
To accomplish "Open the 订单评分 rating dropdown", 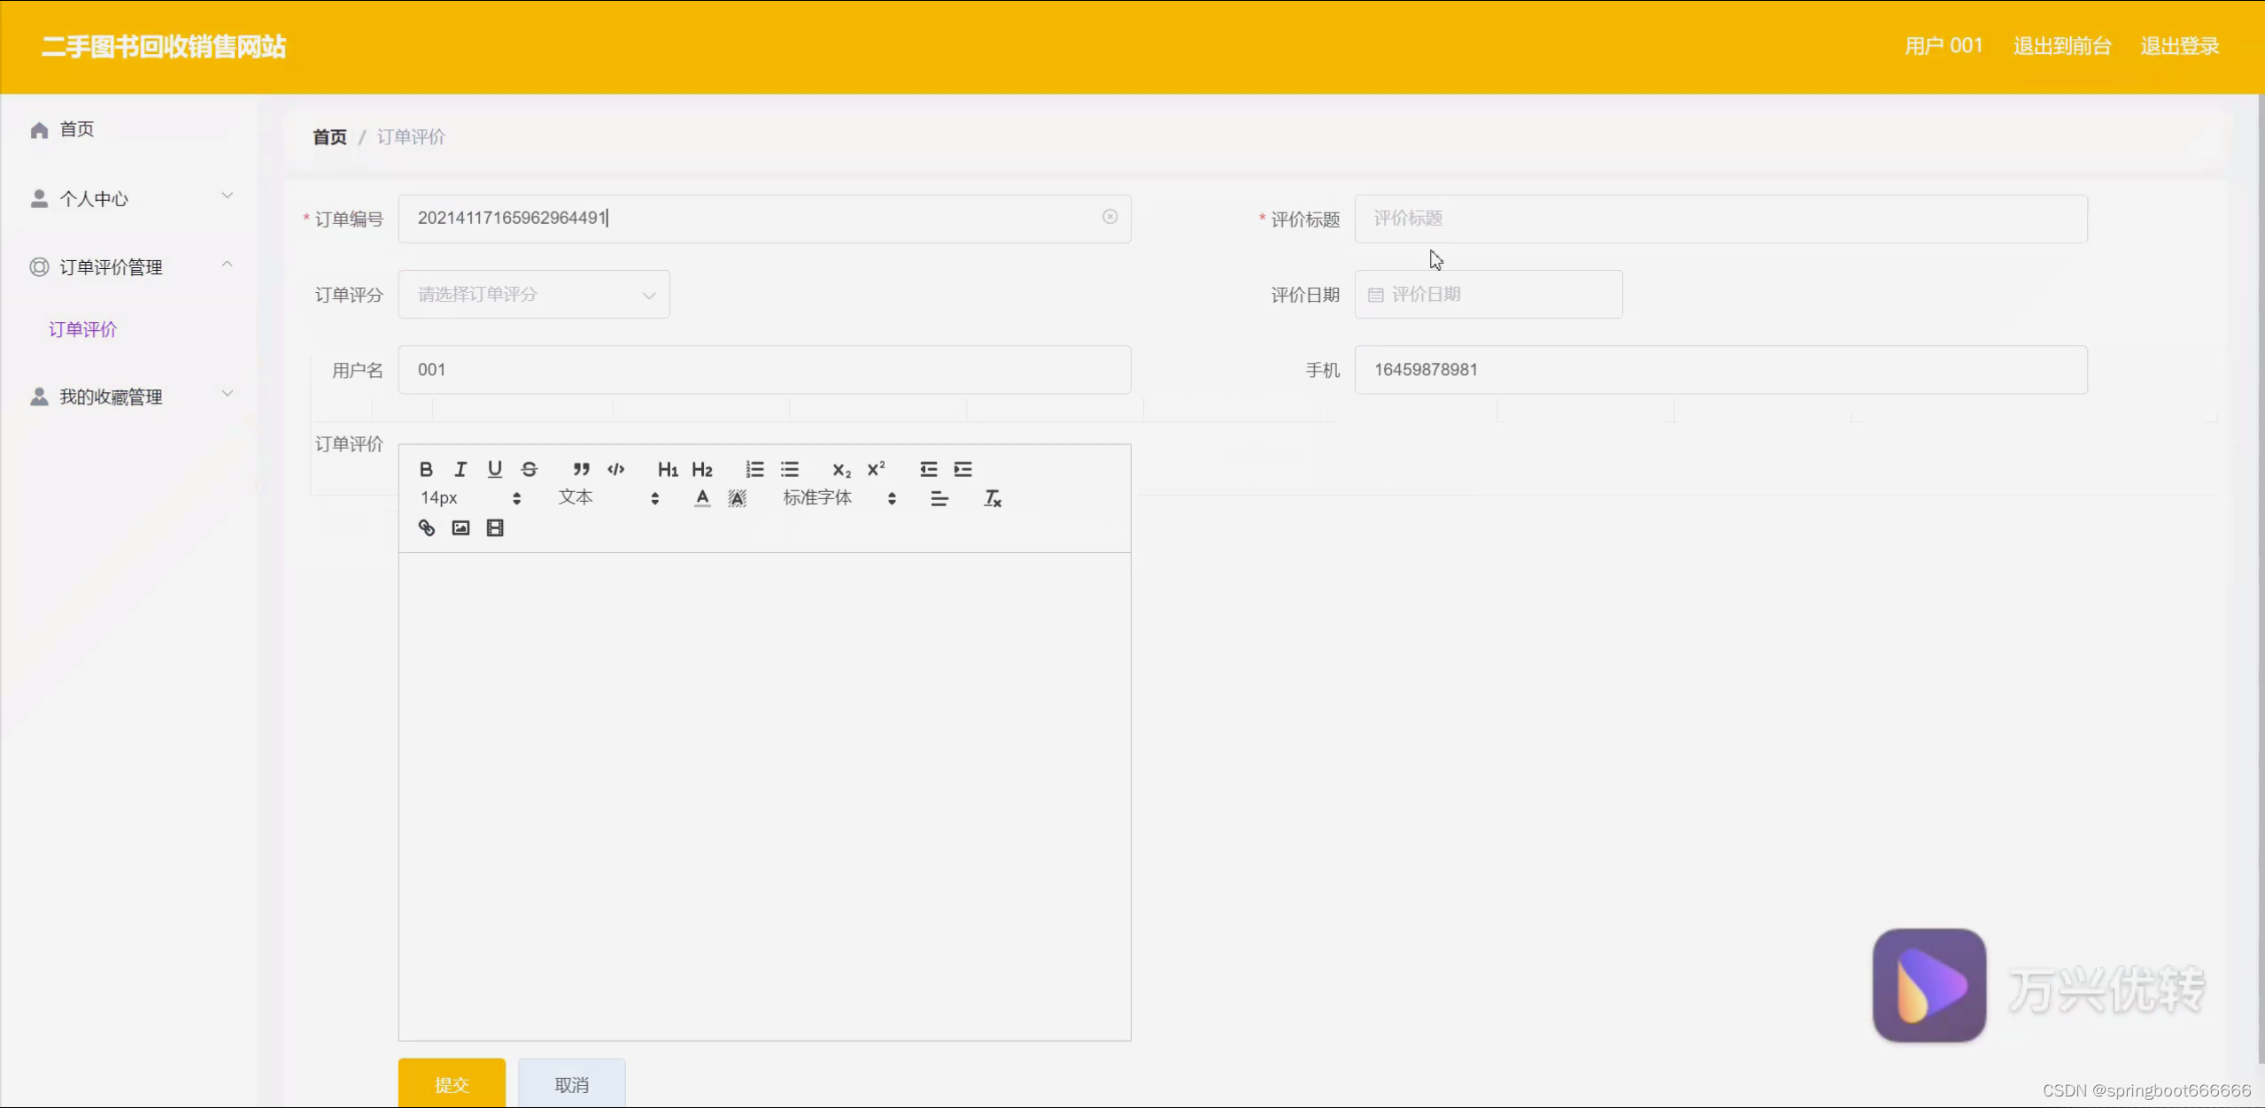I will coord(534,294).
